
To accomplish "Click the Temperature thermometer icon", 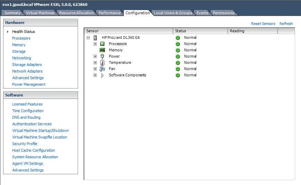I will [x=102, y=62].
